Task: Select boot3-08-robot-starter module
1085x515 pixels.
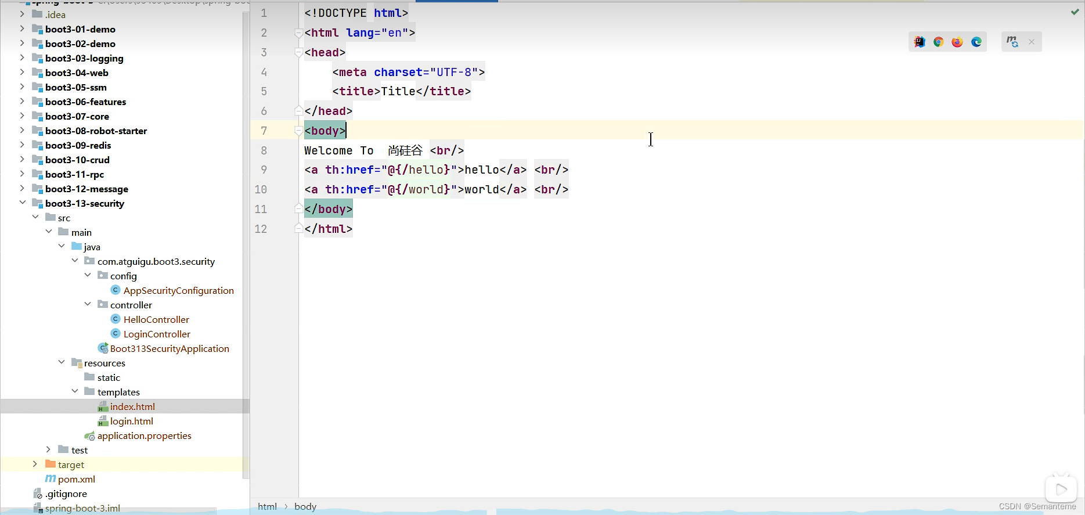Action: click(96, 131)
